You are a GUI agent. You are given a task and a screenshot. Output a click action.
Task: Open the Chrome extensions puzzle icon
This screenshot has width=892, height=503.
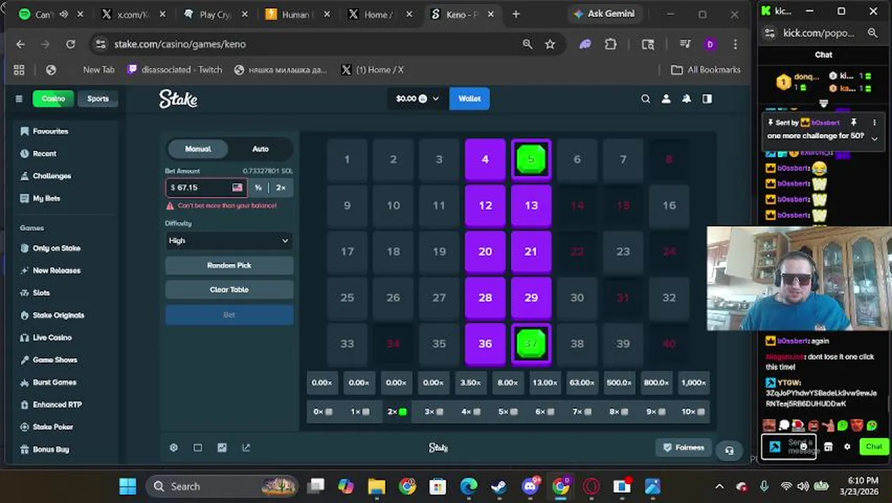click(x=611, y=44)
